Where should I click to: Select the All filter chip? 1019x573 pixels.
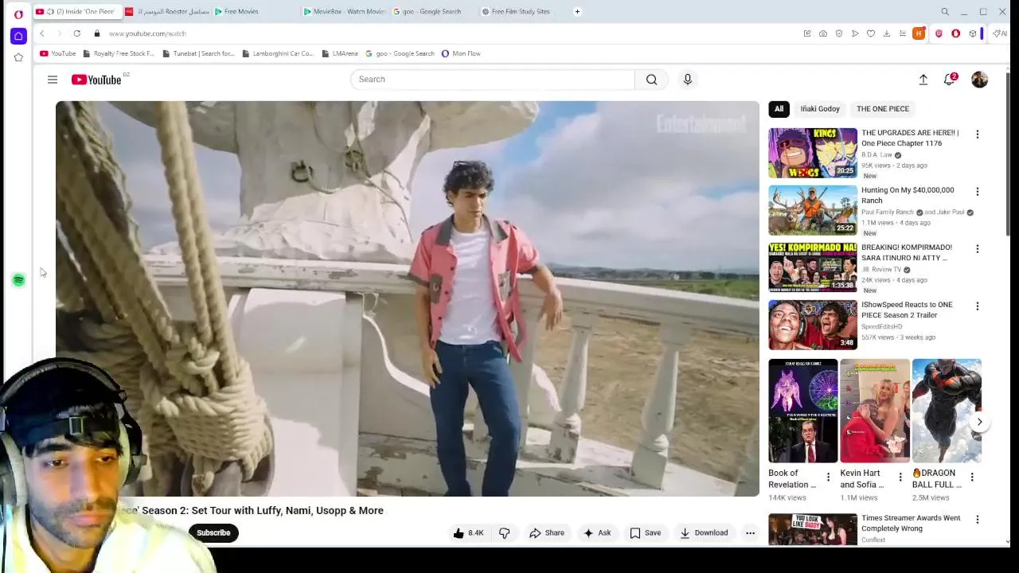779,109
